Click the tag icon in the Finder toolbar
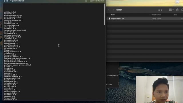183x103 pixels. [x=182, y=10]
